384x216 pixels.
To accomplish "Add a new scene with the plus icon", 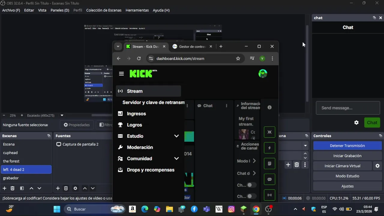I will (4, 188).
